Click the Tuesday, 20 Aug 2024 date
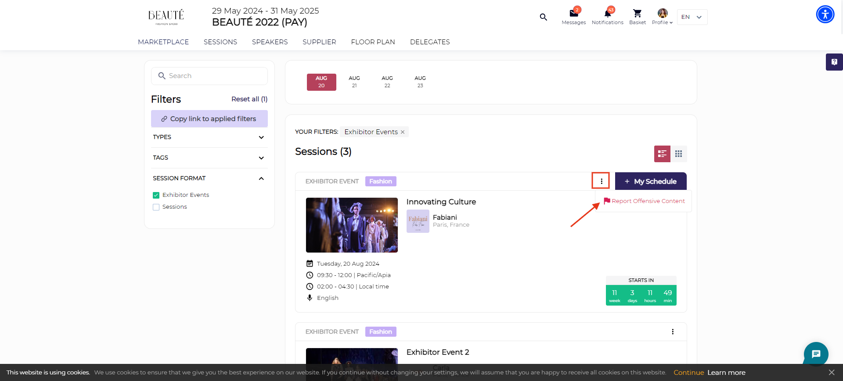This screenshot has height=381, width=843. [x=348, y=263]
